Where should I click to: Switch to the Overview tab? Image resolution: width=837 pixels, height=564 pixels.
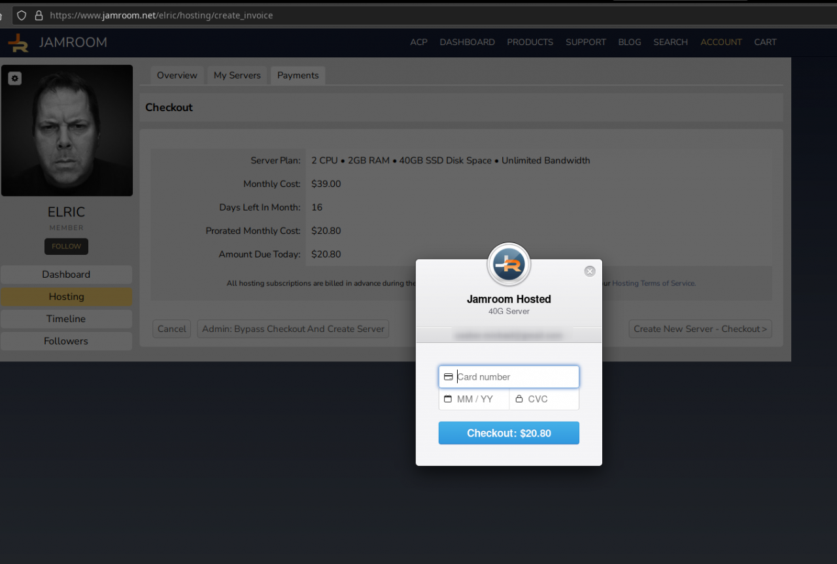click(x=177, y=76)
